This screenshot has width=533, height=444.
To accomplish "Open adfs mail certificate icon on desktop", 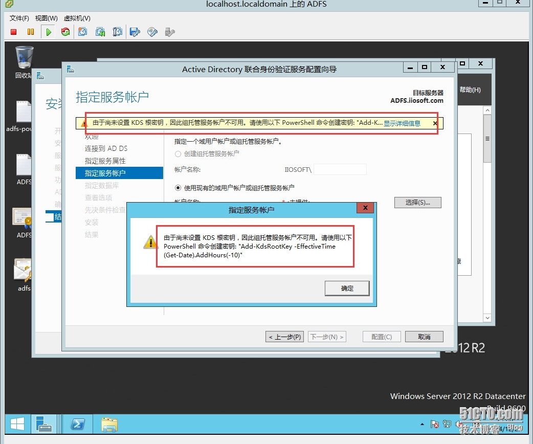I will coord(23,275).
